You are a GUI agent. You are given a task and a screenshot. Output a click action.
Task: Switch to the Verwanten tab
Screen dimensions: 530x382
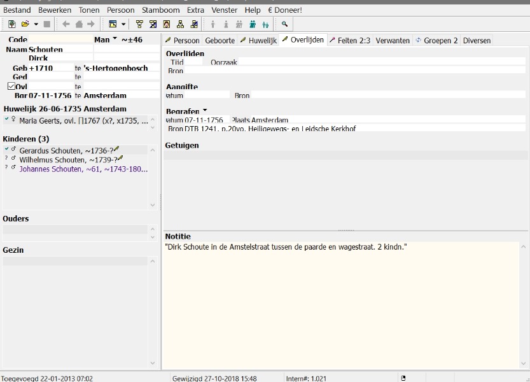[393, 40]
